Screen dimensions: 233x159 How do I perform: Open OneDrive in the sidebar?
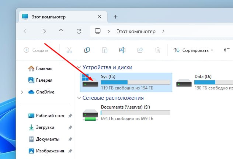(41, 92)
